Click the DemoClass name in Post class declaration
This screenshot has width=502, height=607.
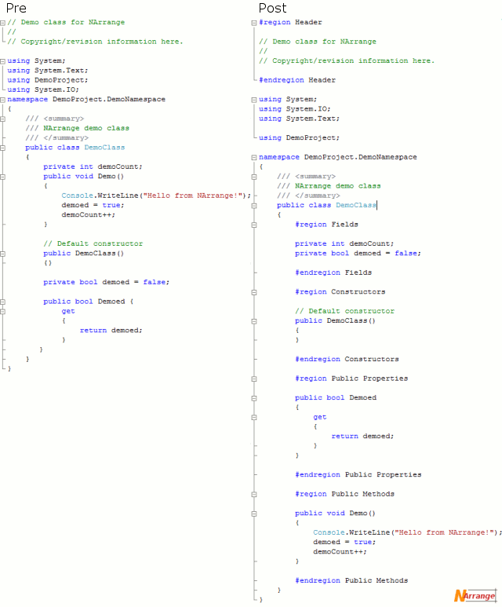(355, 205)
